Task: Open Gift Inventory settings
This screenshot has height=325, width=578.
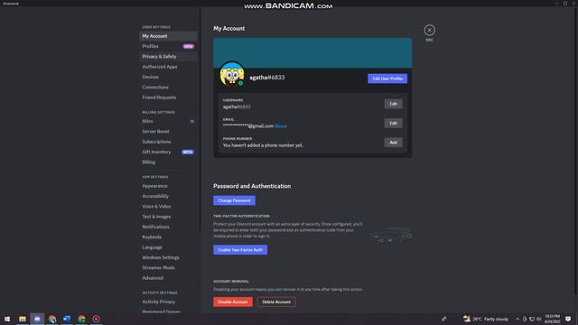Action: click(x=168, y=152)
